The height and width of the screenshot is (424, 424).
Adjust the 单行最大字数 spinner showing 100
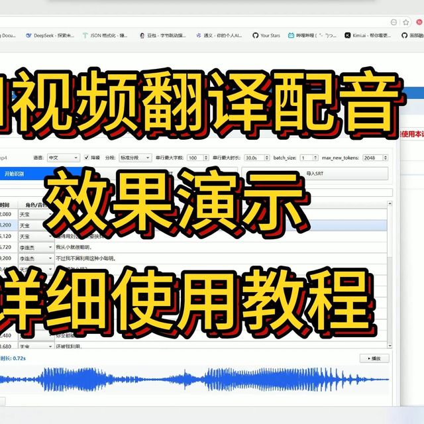(197, 158)
